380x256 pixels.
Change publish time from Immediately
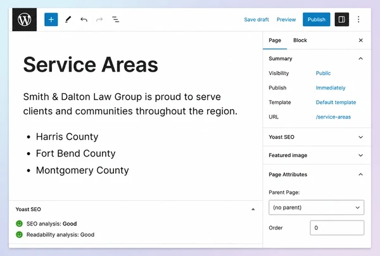click(x=331, y=87)
